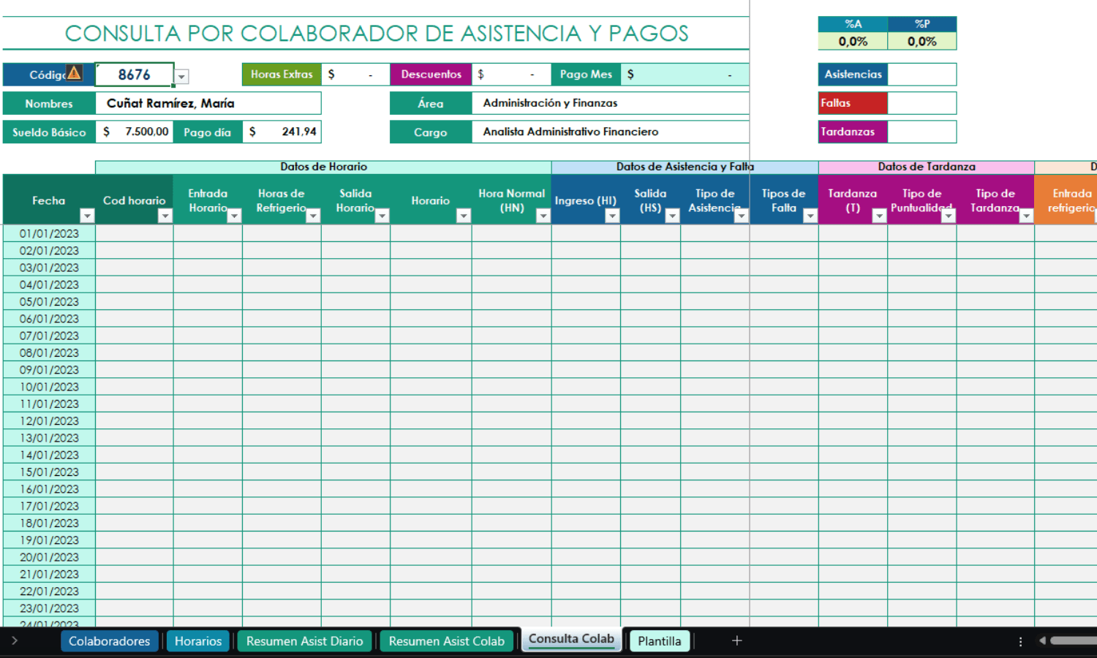This screenshot has width=1097, height=658.
Task: Click the %A value 0,0%
Action: click(x=853, y=42)
